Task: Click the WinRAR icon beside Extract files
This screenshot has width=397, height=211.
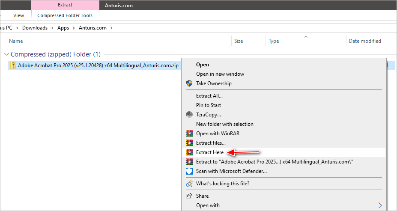Action: click(x=189, y=143)
